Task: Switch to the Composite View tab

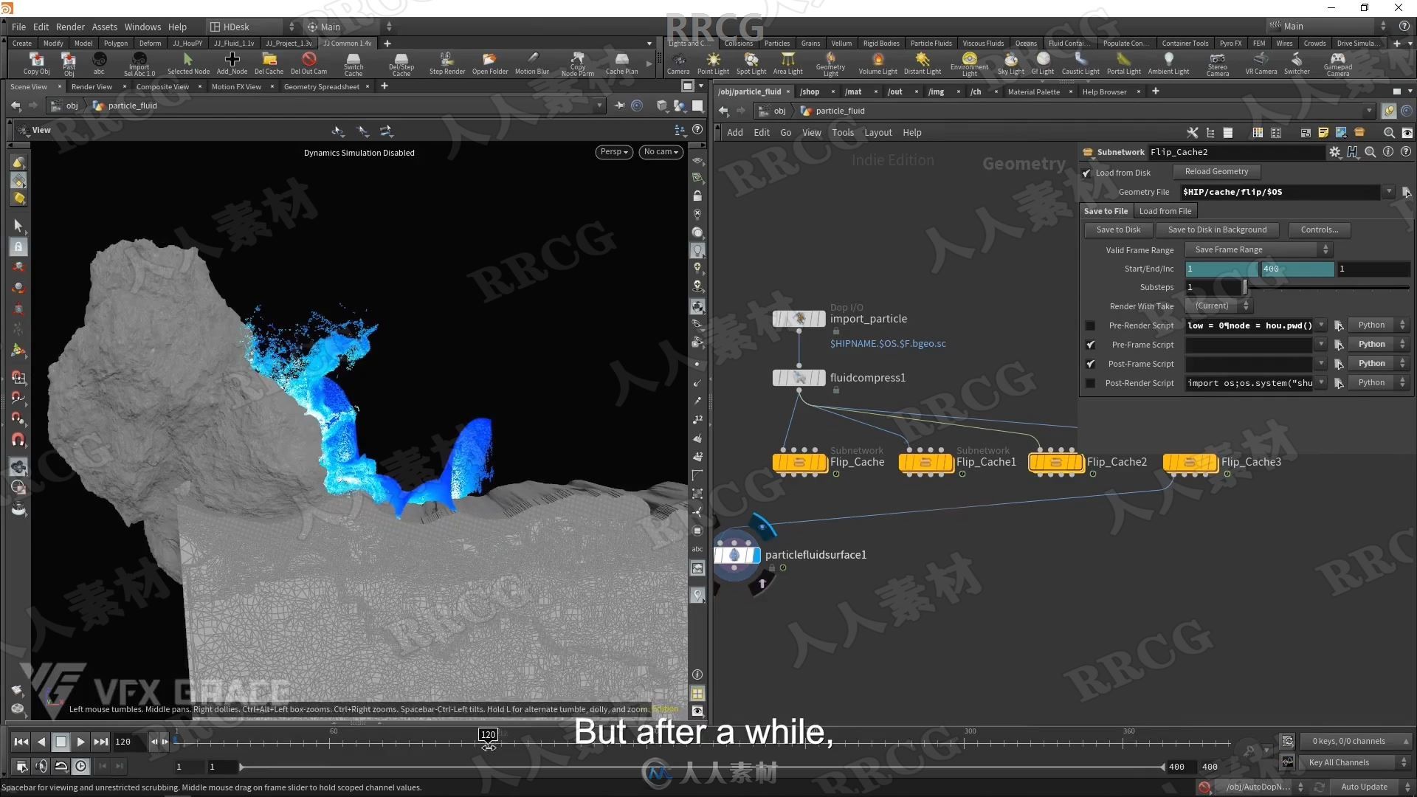Action: pyautogui.click(x=162, y=86)
